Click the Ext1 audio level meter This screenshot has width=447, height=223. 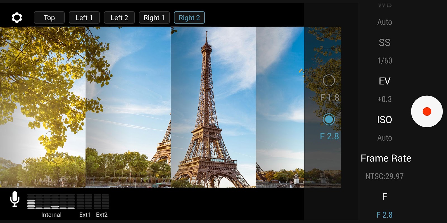(x=84, y=201)
